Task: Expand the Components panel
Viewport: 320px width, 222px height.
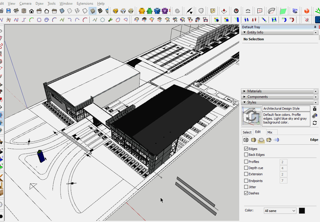Action: point(257,97)
